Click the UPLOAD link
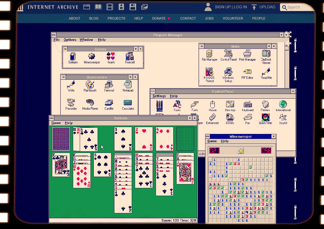The height and width of the screenshot is (229, 324). [263, 7]
